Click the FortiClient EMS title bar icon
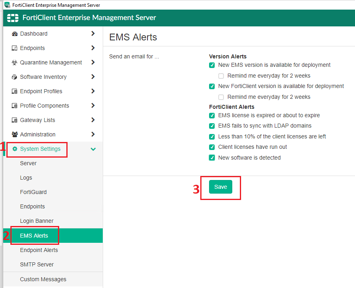 click(x=7, y=5)
